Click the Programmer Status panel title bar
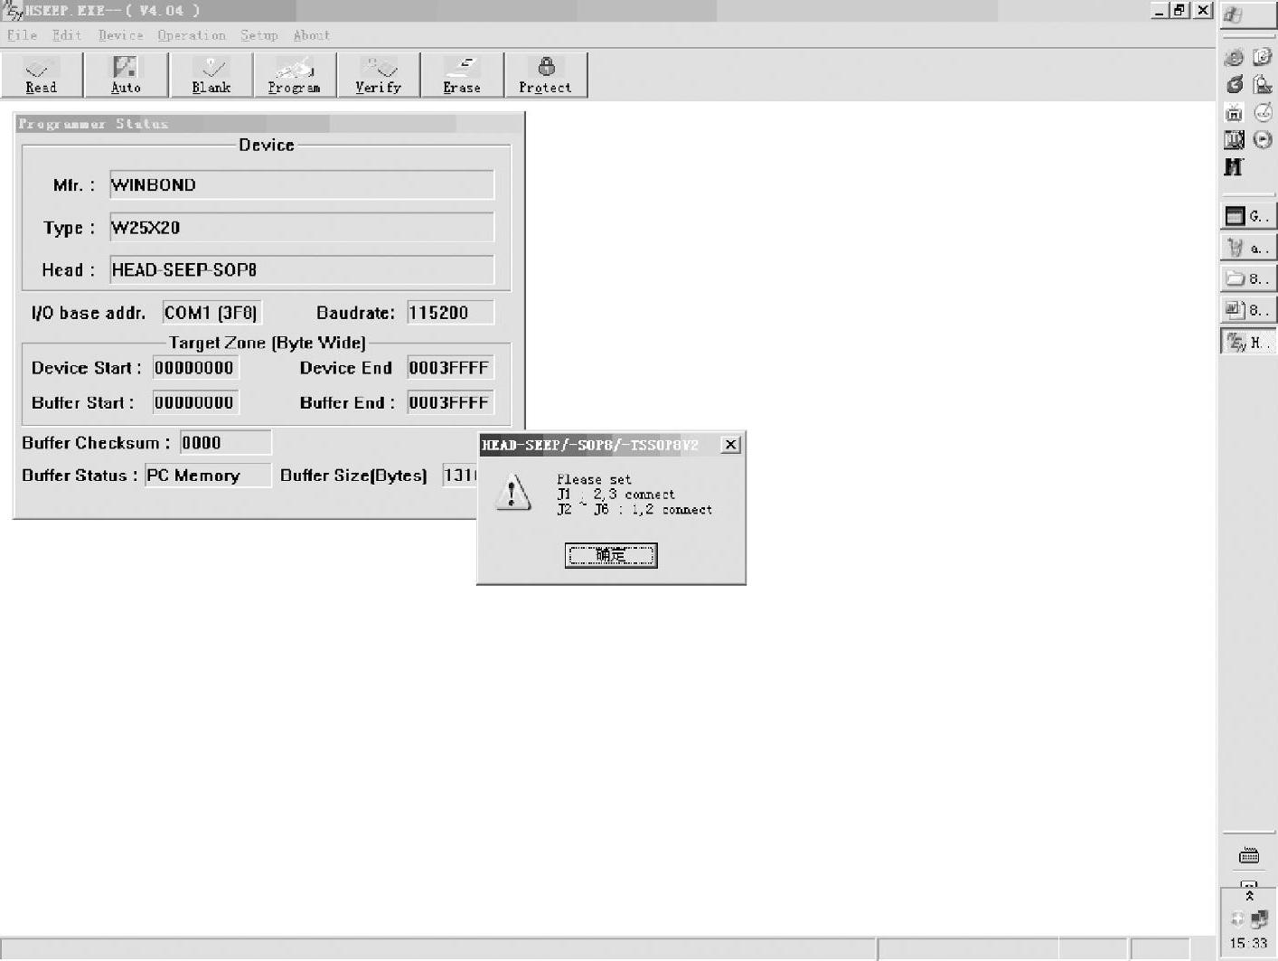The image size is (1278, 961). click(268, 123)
